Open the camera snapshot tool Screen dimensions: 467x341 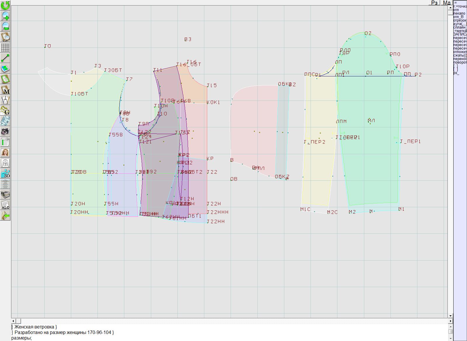pyautogui.click(x=5, y=131)
